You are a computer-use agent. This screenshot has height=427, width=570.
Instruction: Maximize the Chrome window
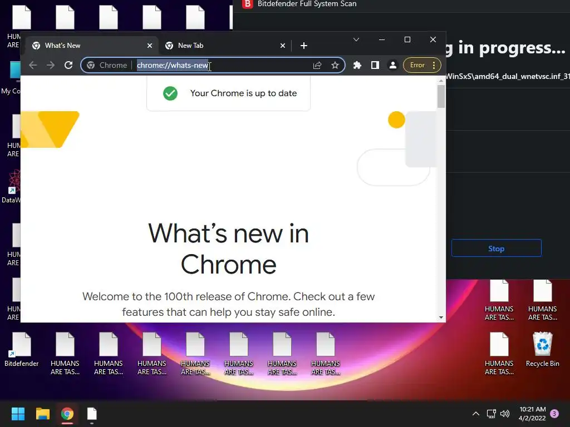(407, 39)
